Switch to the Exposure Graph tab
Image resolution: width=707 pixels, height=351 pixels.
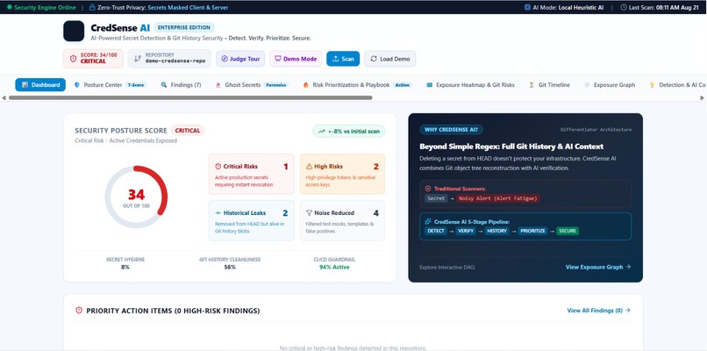click(x=610, y=85)
